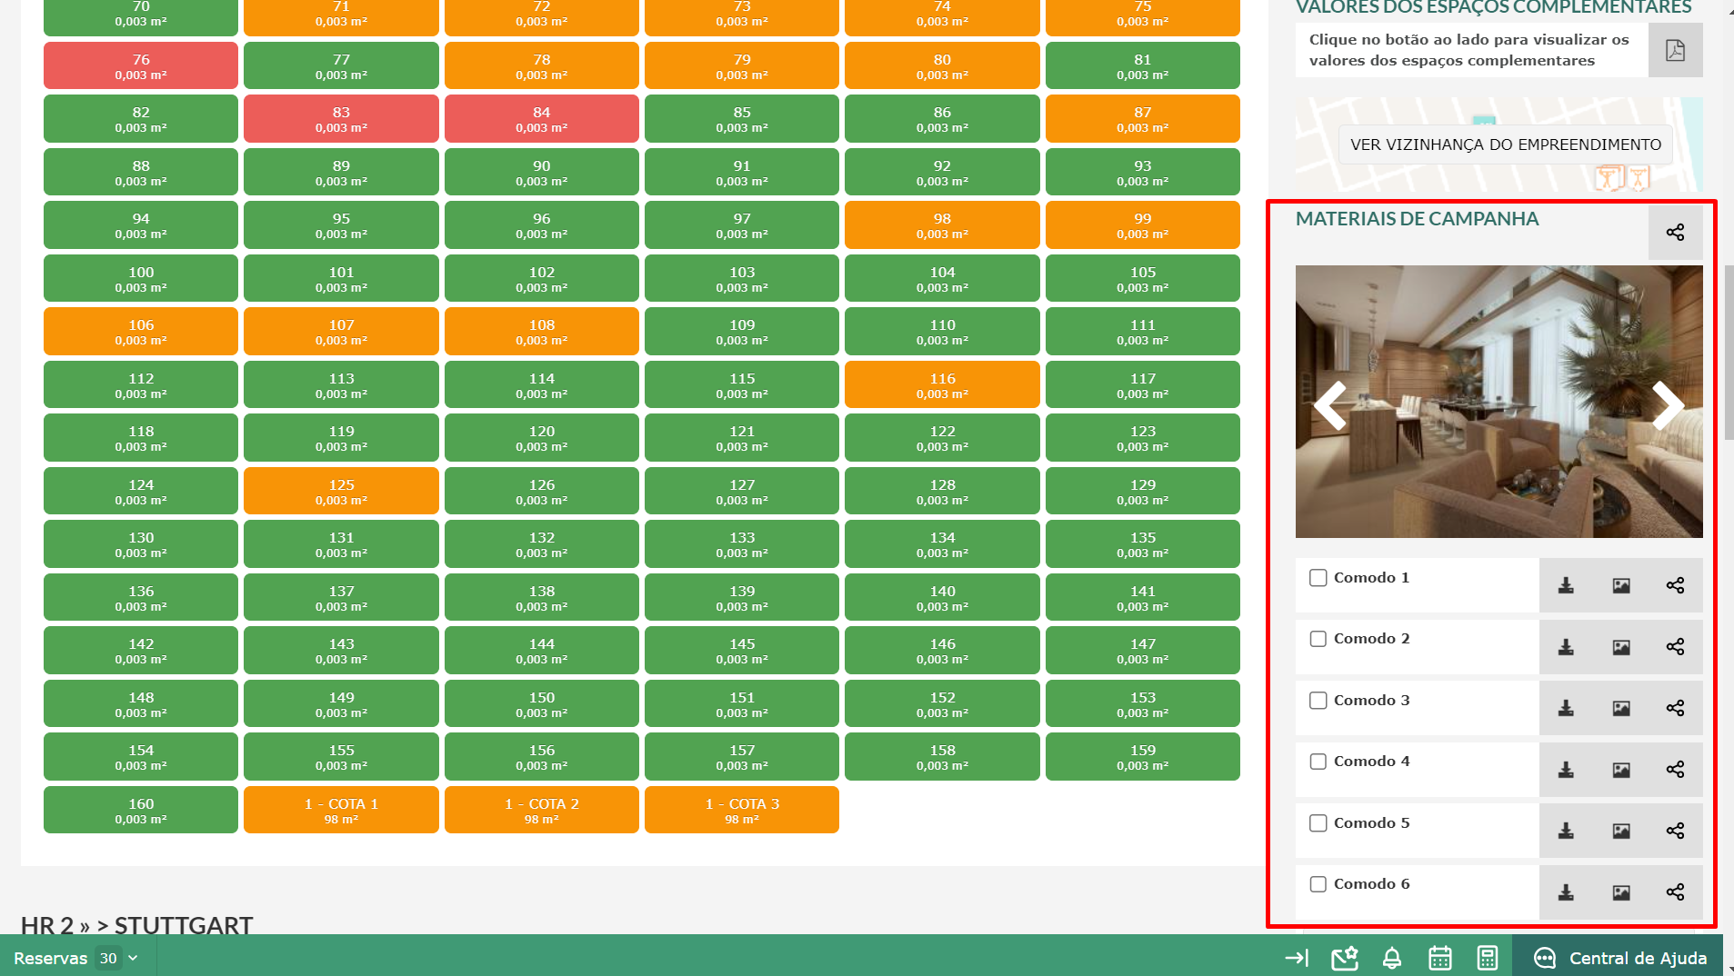Screen dimensions: 1734x976
Task: Open the PDF of complementary space values
Action: pos(1675,50)
